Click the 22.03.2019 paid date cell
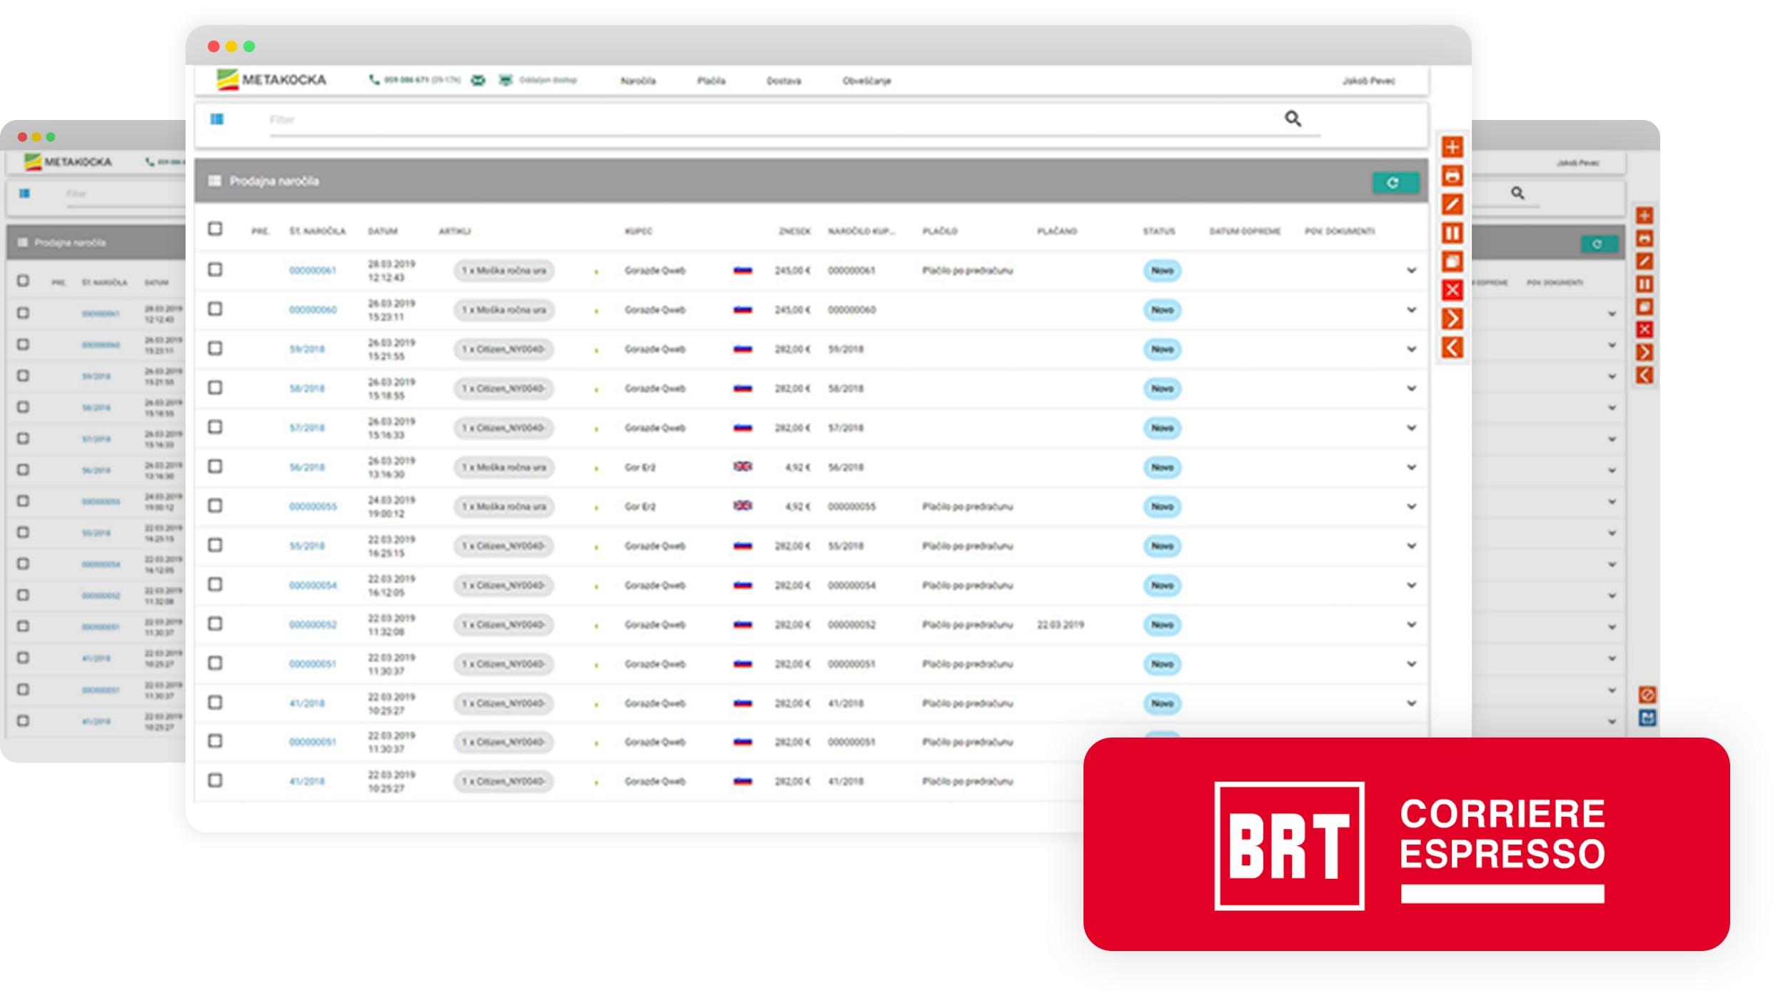 coord(1061,625)
